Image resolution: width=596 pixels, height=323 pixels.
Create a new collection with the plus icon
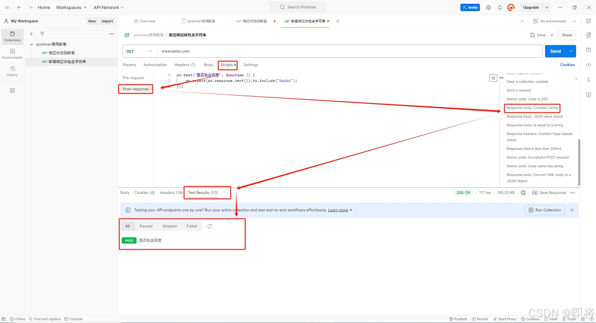(31, 34)
